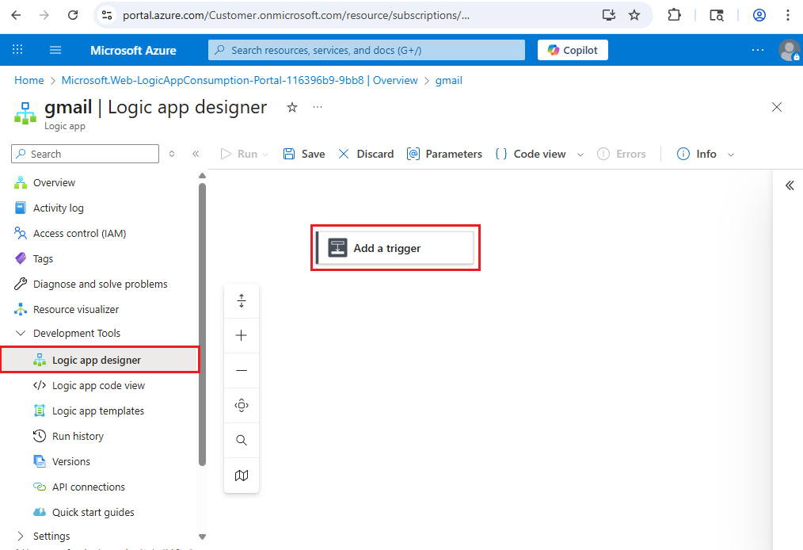803x550 pixels.
Task: Click the Search resources input field
Action: [366, 49]
